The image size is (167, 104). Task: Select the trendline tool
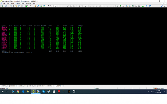68,6
